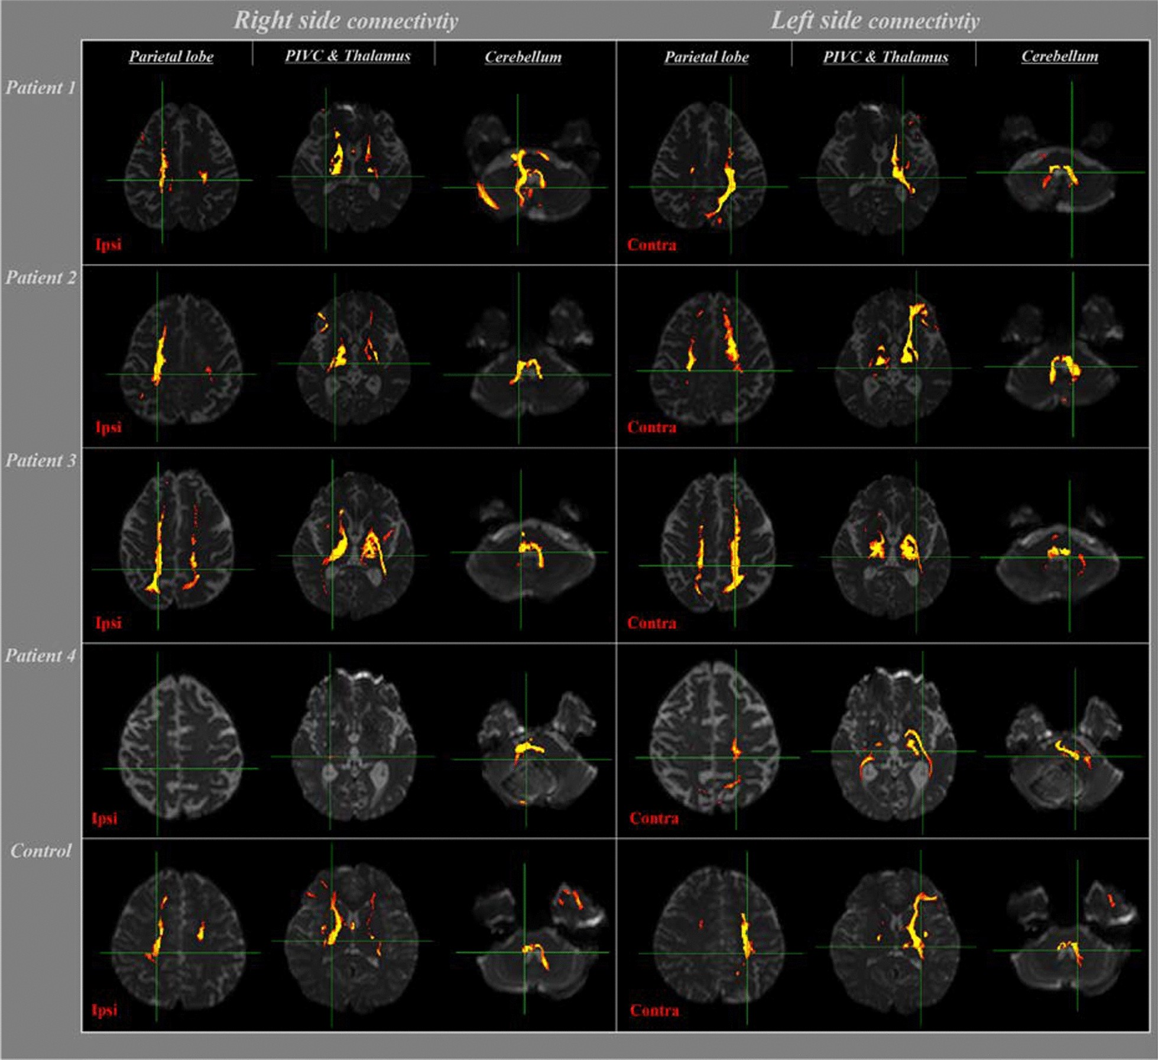Click the red 'Ipsi' label in Patient 1 row
1158x1060 pixels.
click(109, 244)
